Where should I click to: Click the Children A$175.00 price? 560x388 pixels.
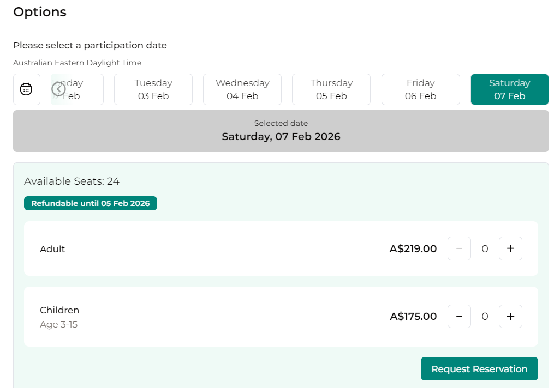pos(413,317)
